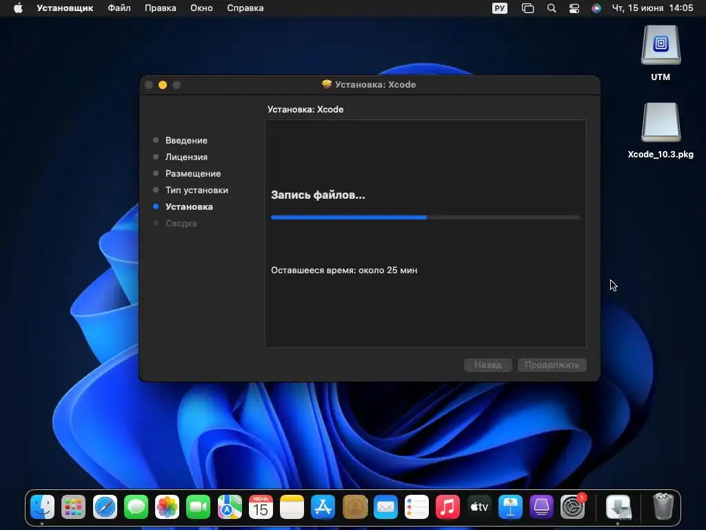Screen dimensions: 706x530
Task: Click the Запись файлов... status text
Action: [x=318, y=195]
